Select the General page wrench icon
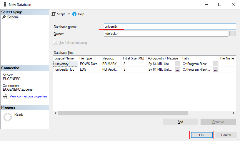This screenshot has width=240, height=141. click(x=4, y=17)
